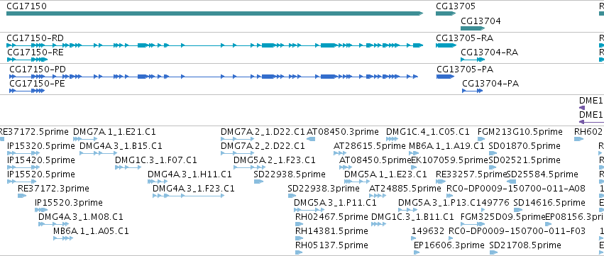Click the CG17150-PE protein feature

27,91
